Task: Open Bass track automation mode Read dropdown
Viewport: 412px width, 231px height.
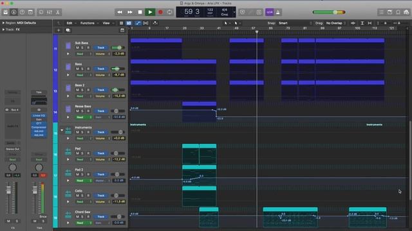Action: (x=84, y=75)
